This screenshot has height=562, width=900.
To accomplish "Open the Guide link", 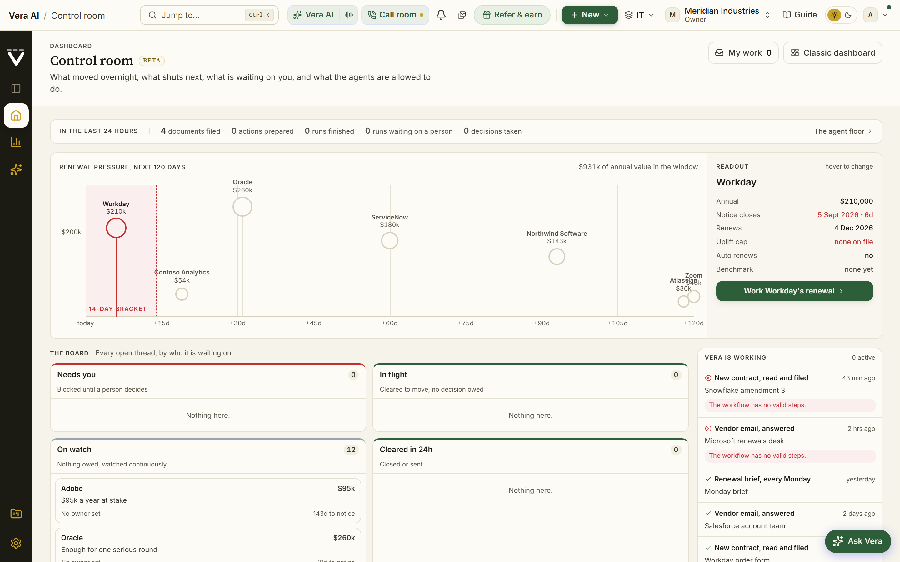I will pyautogui.click(x=800, y=15).
